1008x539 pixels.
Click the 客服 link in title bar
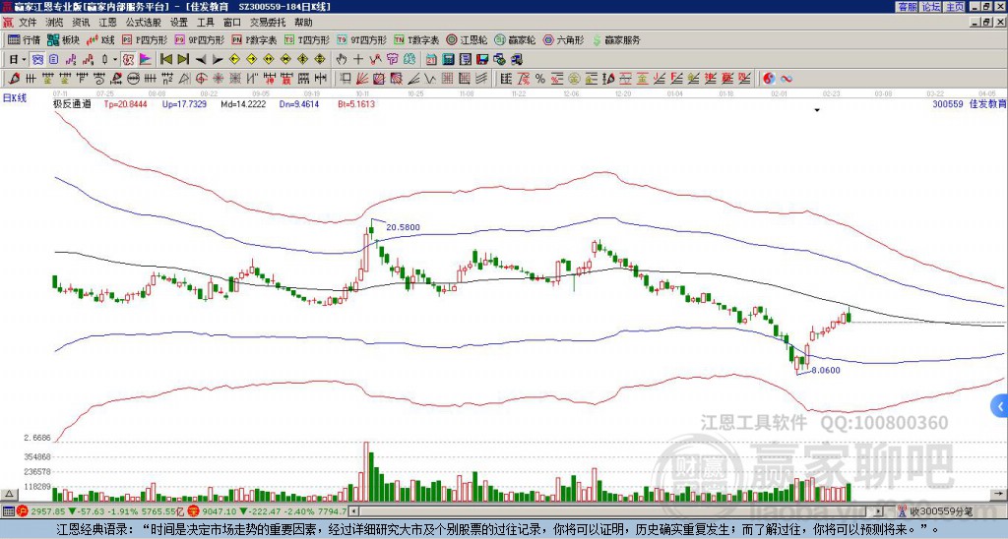click(907, 7)
